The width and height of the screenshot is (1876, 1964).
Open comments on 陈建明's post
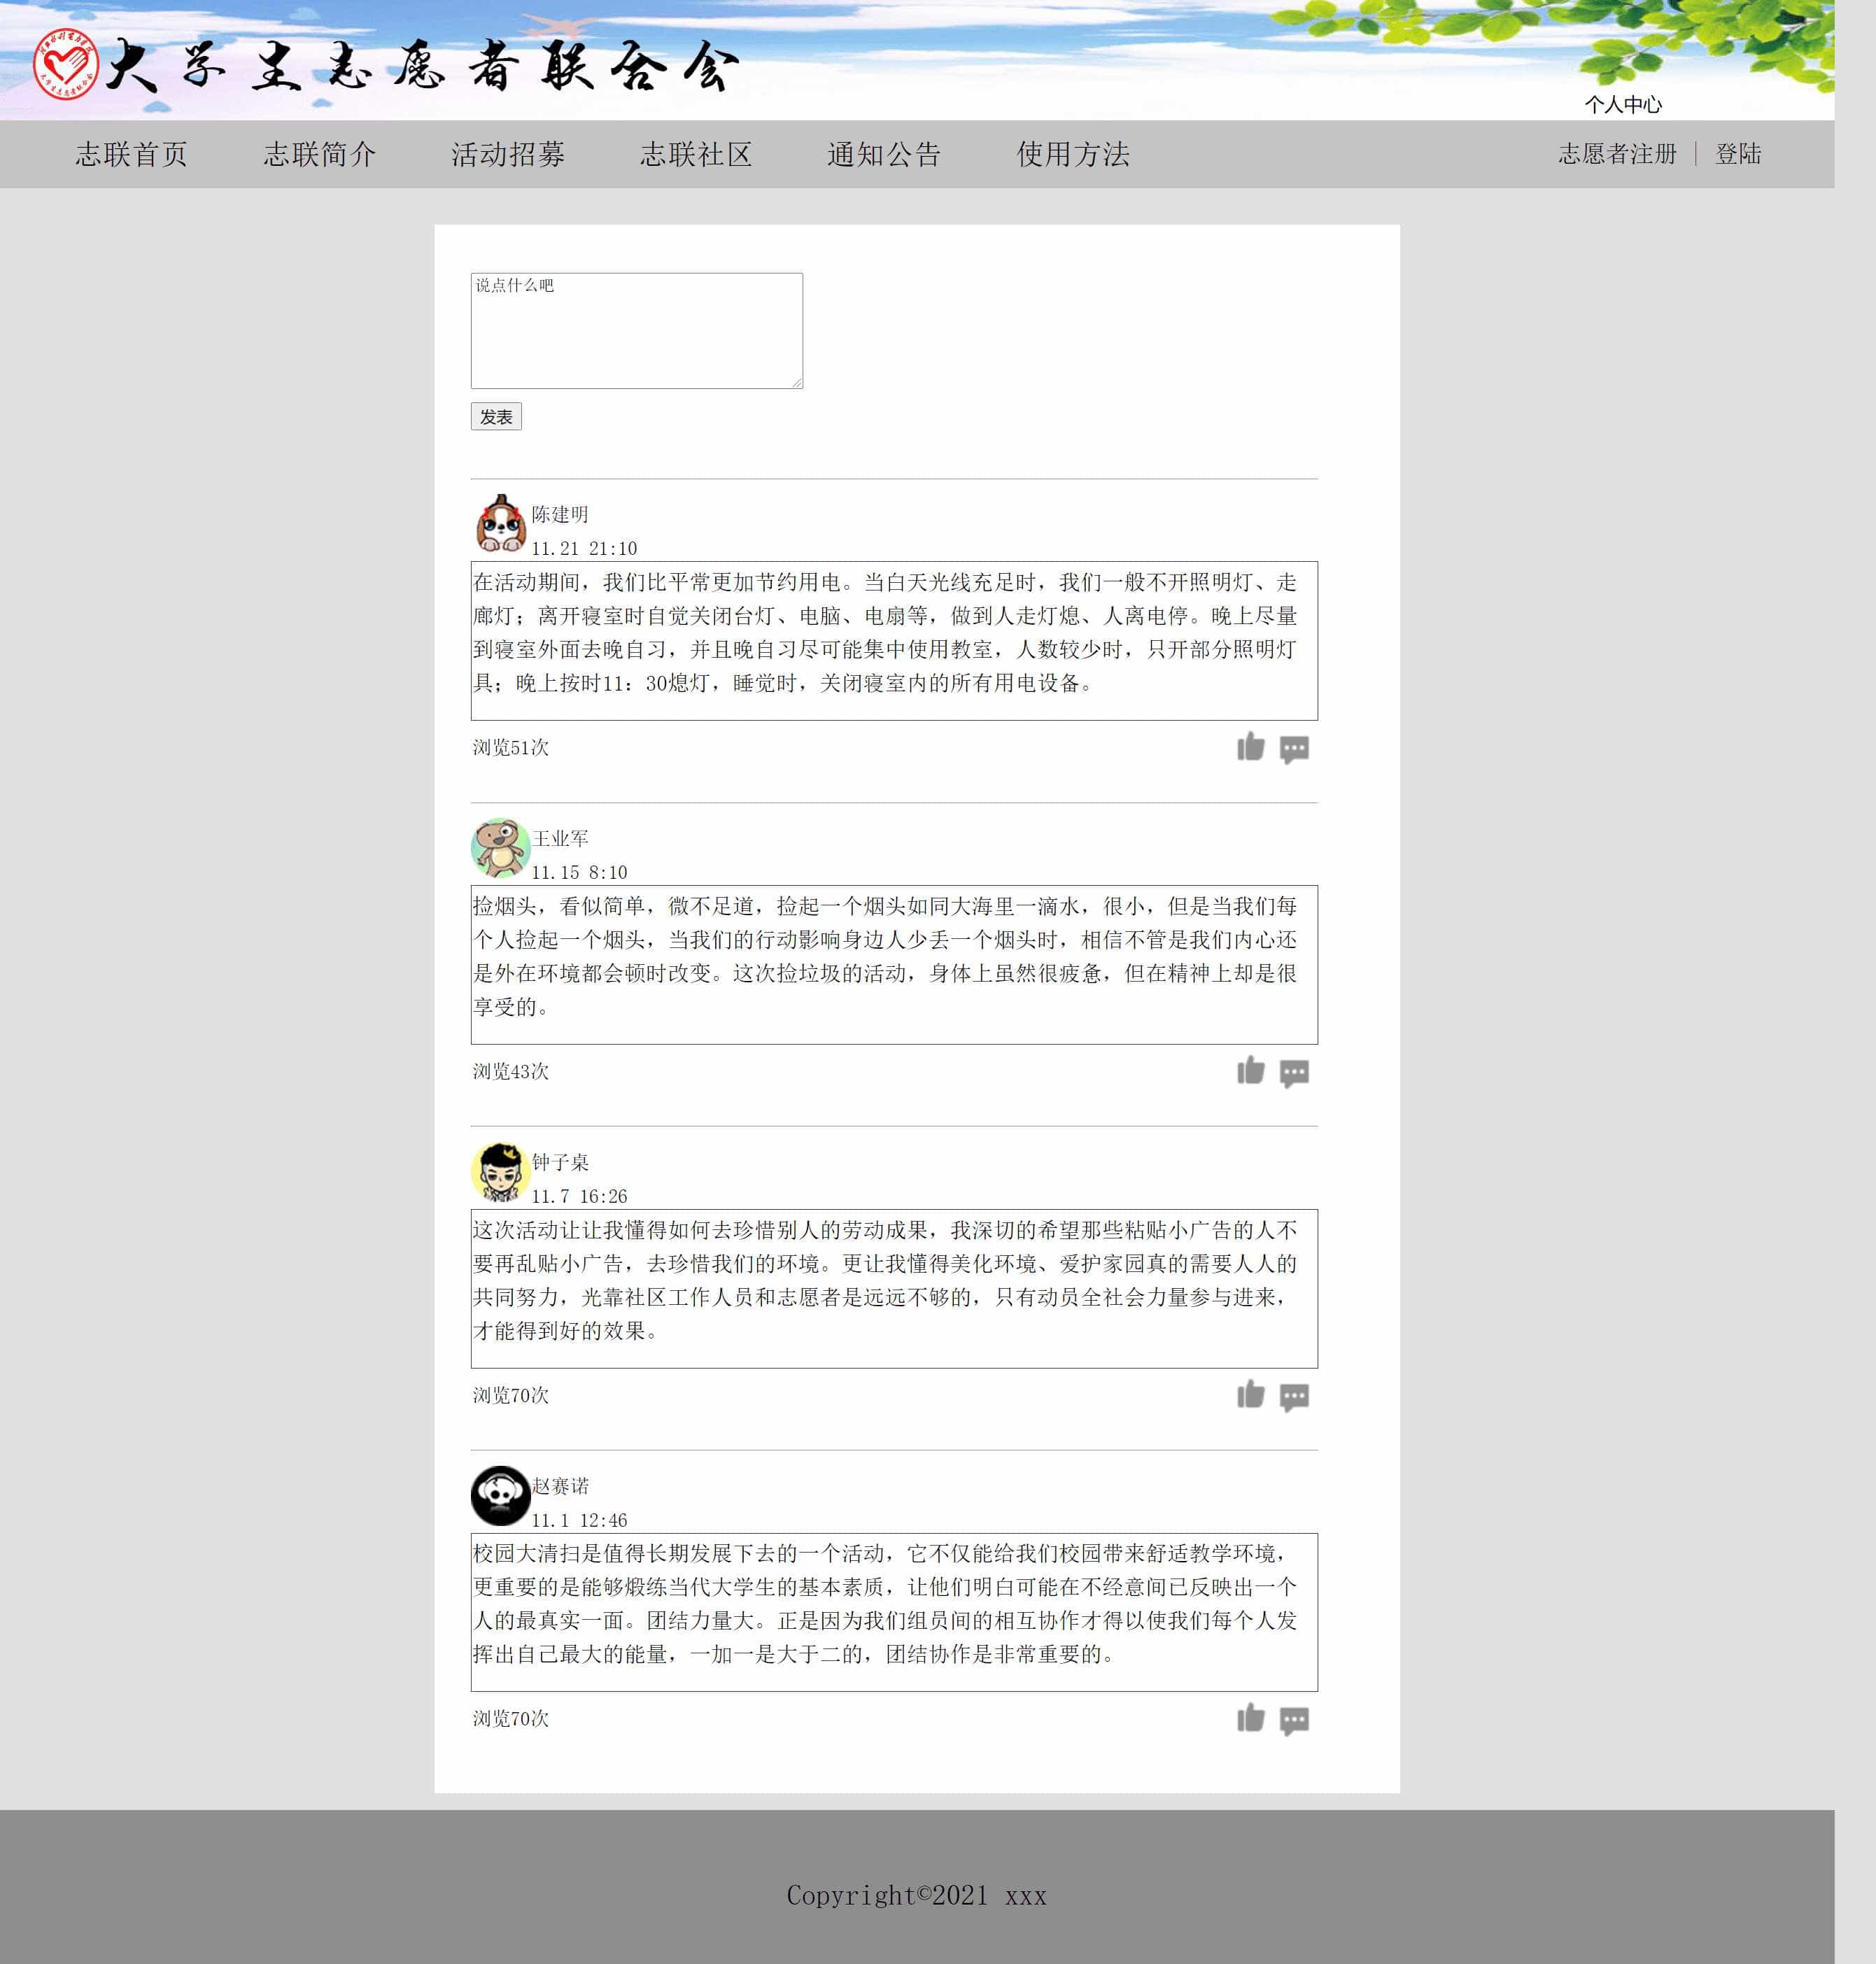point(1294,749)
